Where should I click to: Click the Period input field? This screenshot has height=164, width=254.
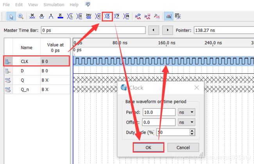159,112
